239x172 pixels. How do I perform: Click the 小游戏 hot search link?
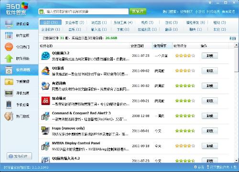click(200, 11)
